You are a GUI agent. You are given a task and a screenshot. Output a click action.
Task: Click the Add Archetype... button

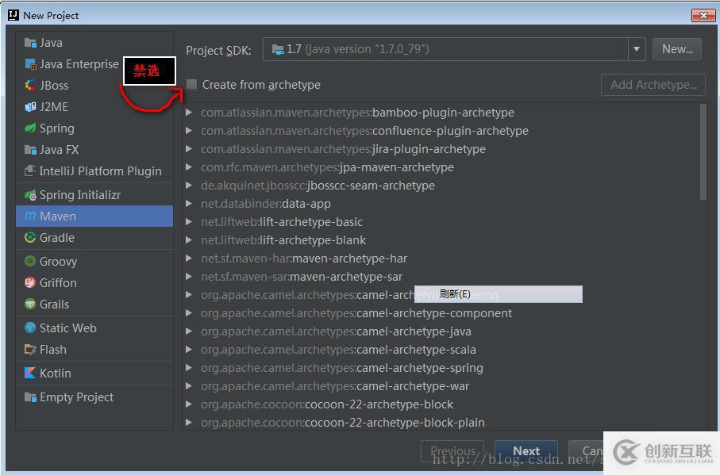click(653, 85)
